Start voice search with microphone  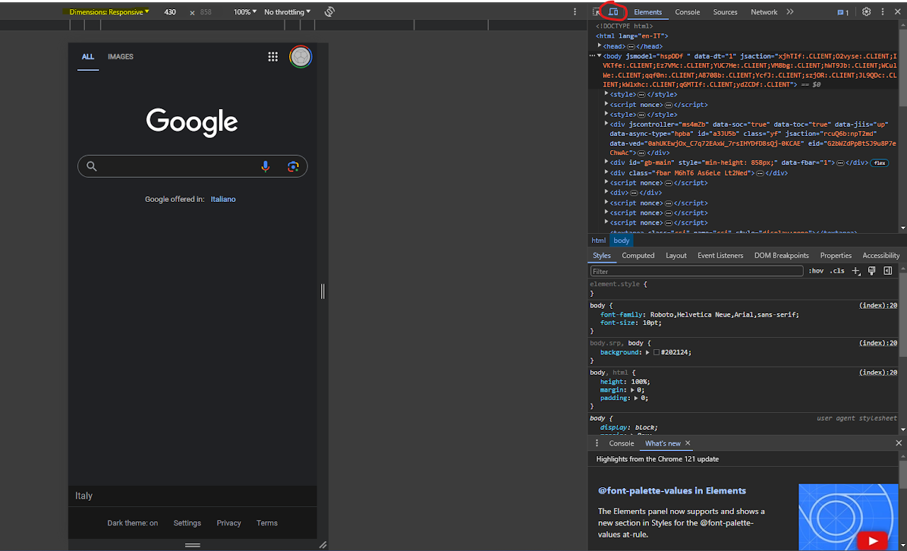[265, 166]
